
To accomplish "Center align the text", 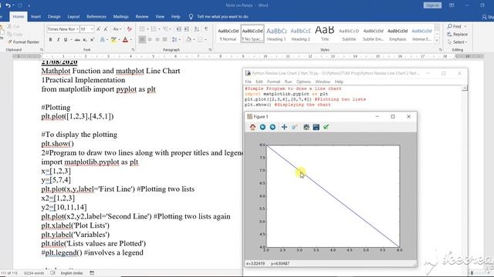I will 150,39.
